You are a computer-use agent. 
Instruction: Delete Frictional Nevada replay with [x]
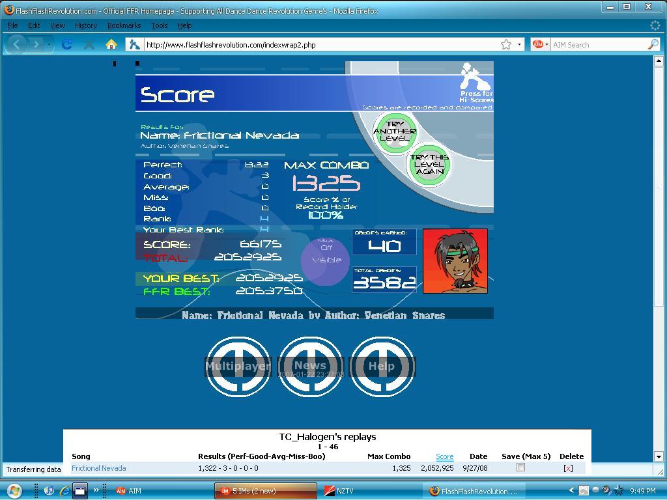coord(568,468)
